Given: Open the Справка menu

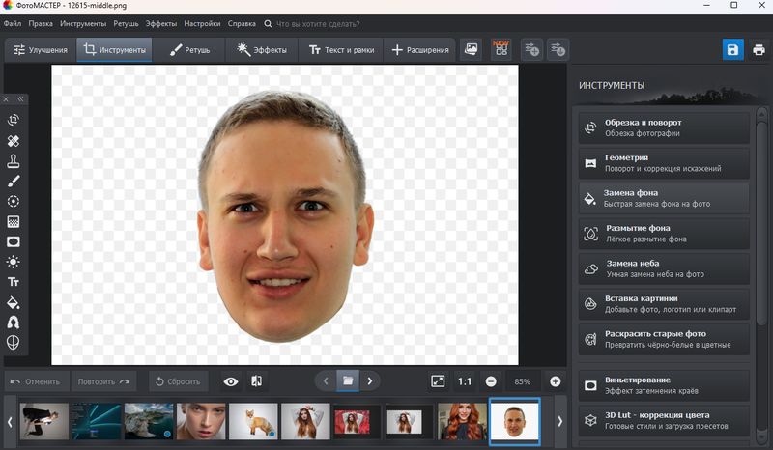Looking at the screenshot, I should (x=242, y=23).
